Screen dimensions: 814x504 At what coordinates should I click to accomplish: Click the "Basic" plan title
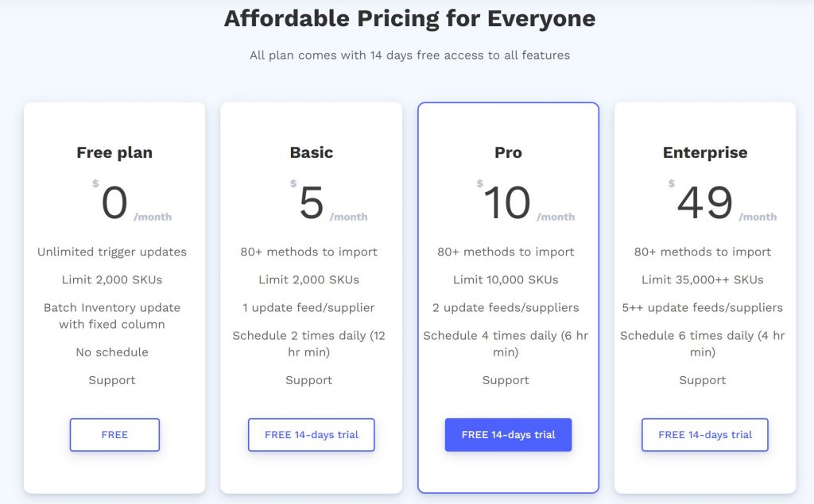312,152
